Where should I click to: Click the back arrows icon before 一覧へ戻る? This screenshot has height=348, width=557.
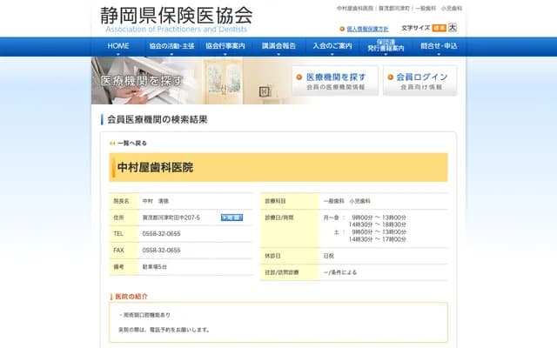(x=112, y=144)
